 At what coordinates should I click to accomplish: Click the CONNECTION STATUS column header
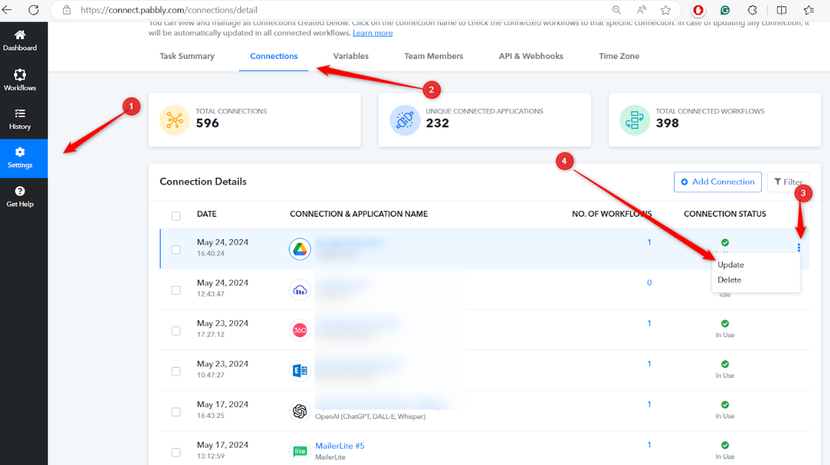click(x=725, y=214)
